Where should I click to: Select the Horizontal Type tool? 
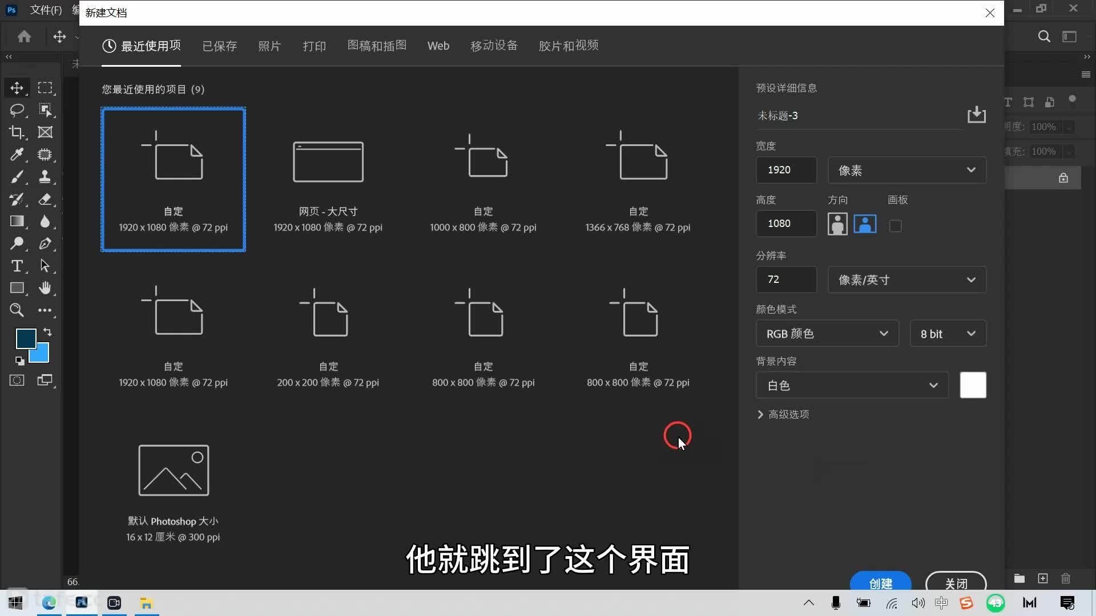(17, 266)
